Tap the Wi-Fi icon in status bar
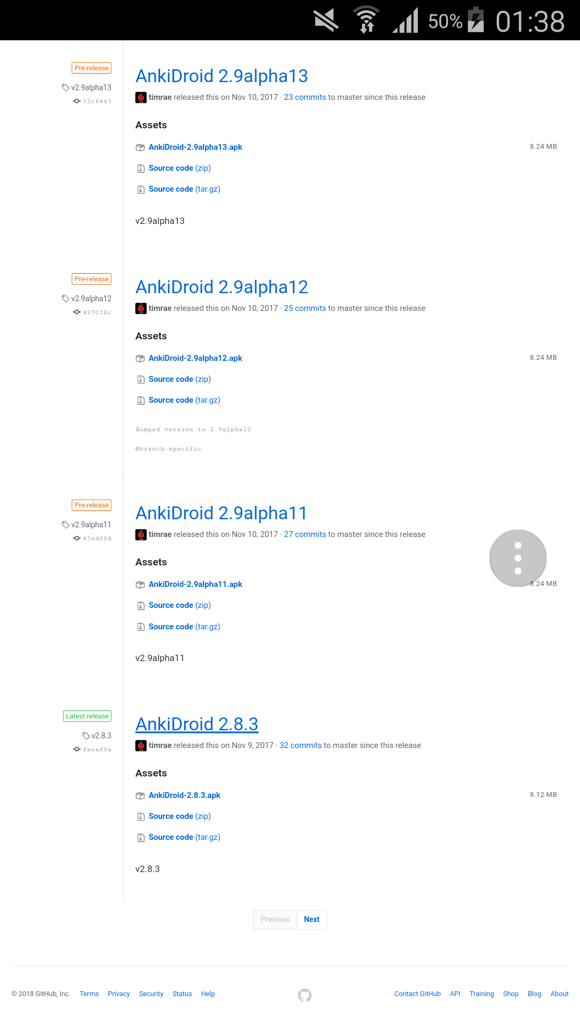Viewport: 580px width, 1031px height. [x=366, y=20]
